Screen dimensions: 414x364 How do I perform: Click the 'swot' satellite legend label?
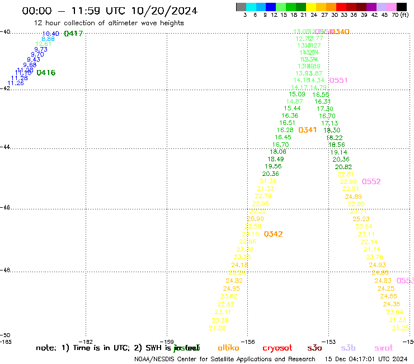pos(384,348)
